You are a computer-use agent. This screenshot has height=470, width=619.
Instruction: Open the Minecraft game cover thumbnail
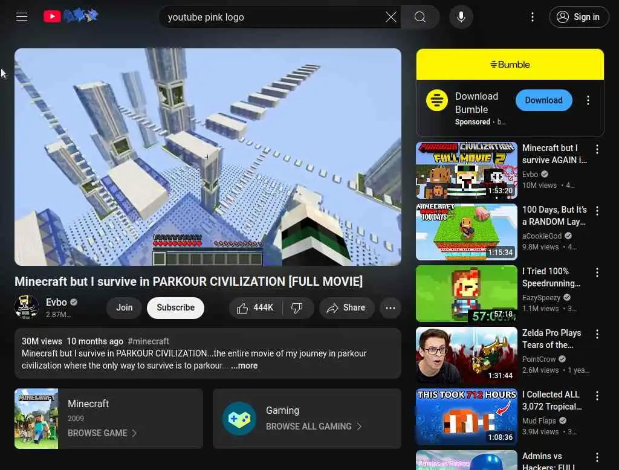[36, 419]
